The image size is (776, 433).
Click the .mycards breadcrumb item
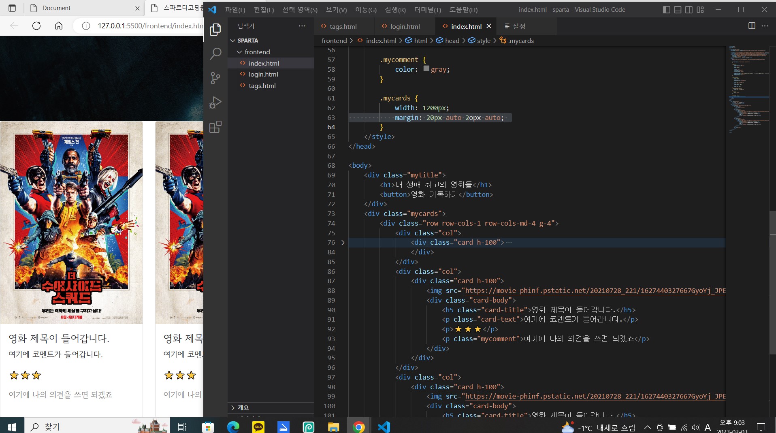[x=517, y=41]
